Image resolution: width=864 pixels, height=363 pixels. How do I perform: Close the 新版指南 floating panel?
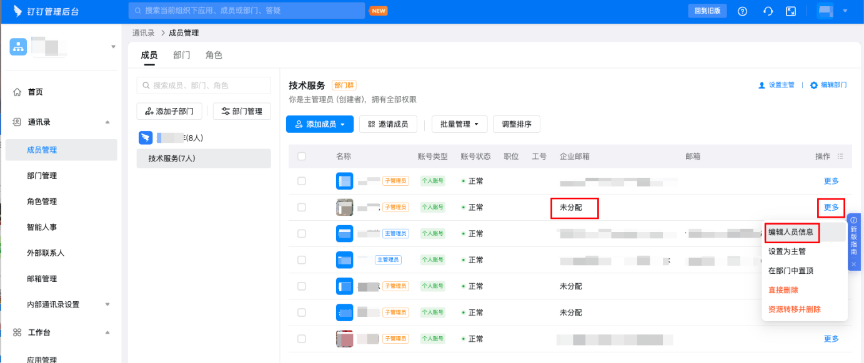pos(854,264)
